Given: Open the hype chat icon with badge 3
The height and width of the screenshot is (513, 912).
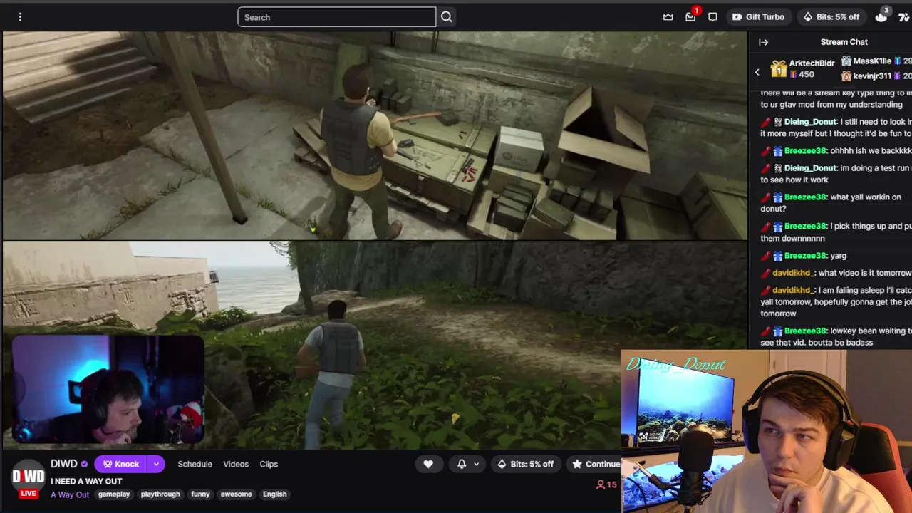Looking at the screenshot, I should point(882,16).
